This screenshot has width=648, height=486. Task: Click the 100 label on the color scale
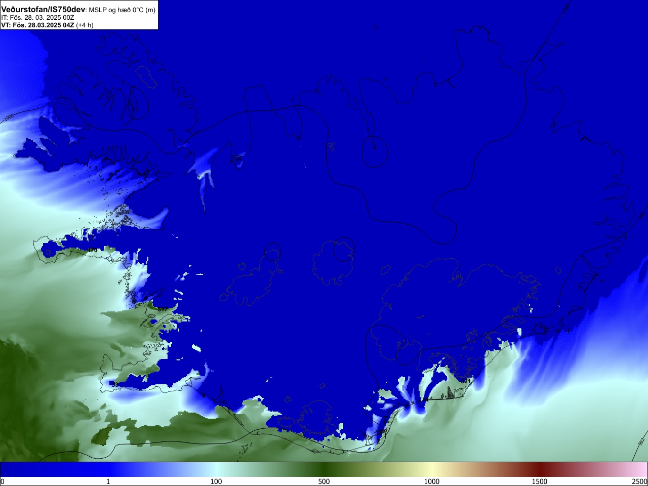[x=216, y=481]
